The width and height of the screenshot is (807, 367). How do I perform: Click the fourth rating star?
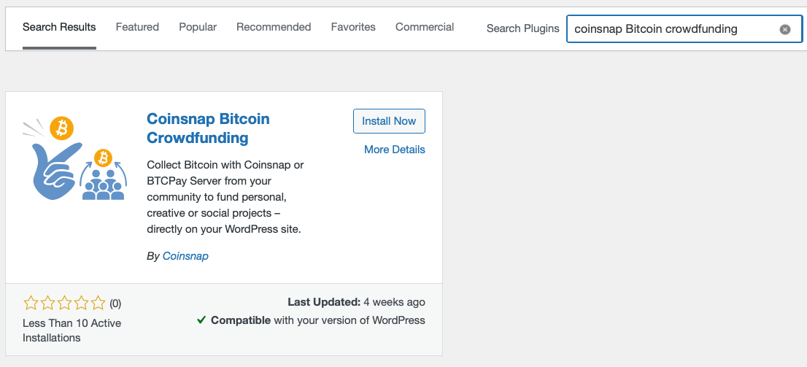(x=81, y=303)
